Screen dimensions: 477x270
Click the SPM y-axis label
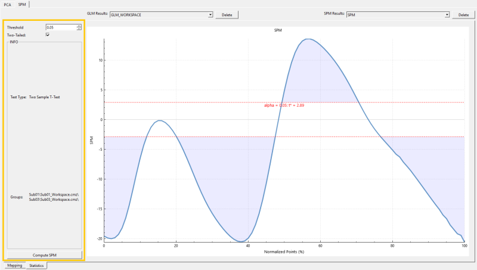(92, 140)
